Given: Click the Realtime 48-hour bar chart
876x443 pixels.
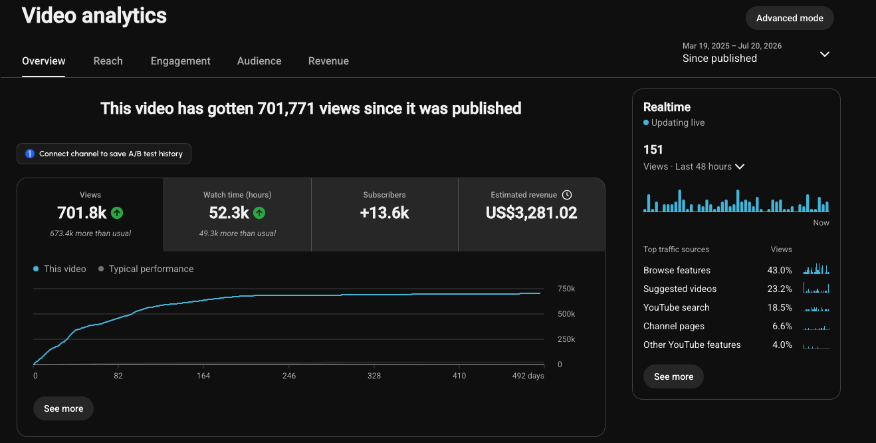Looking at the screenshot, I should click(x=736, y=200).
